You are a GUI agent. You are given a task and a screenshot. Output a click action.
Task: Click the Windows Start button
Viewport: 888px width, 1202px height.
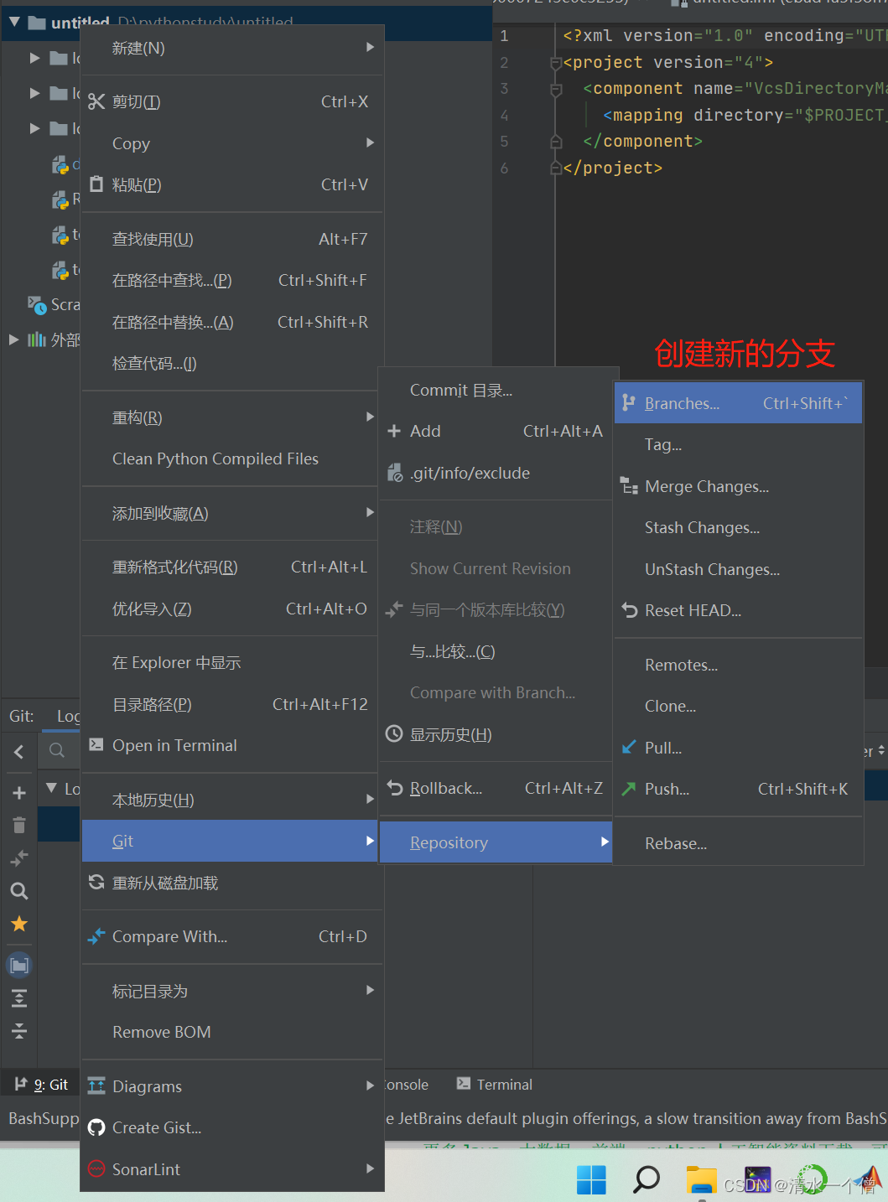click(x=591, y=1179)
